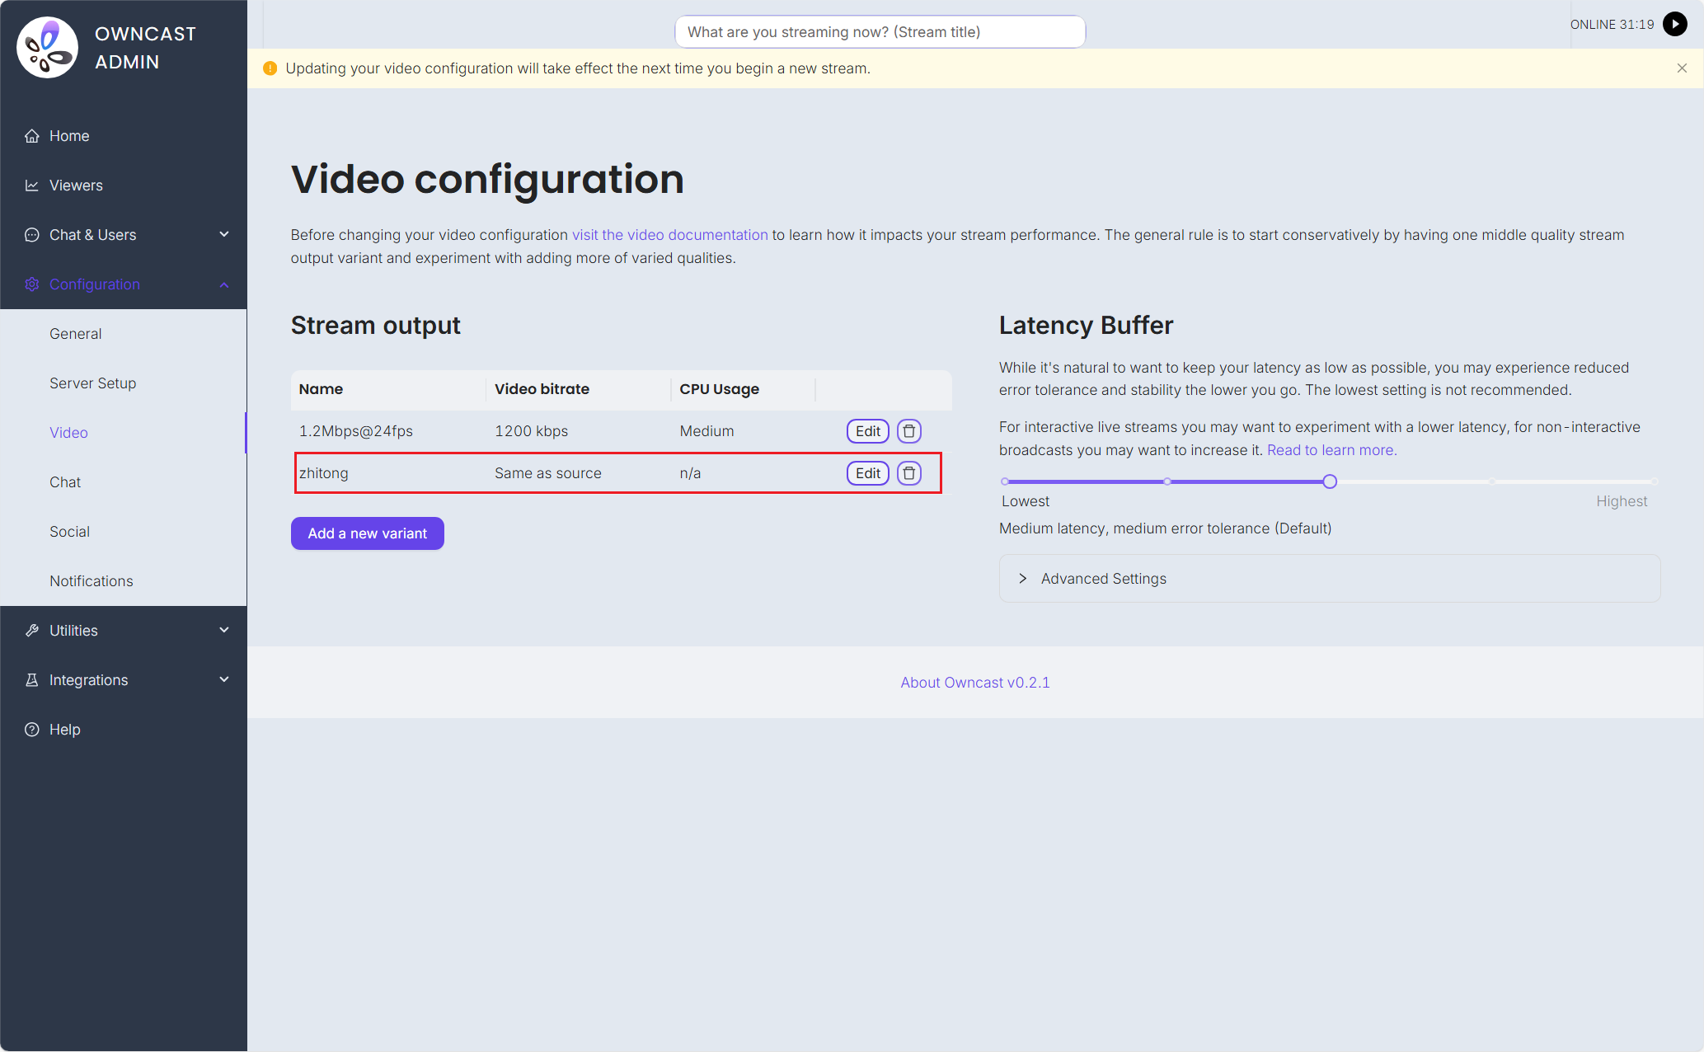
Task: Click the OWNCAST ADMIN title text
Action: 145,48
